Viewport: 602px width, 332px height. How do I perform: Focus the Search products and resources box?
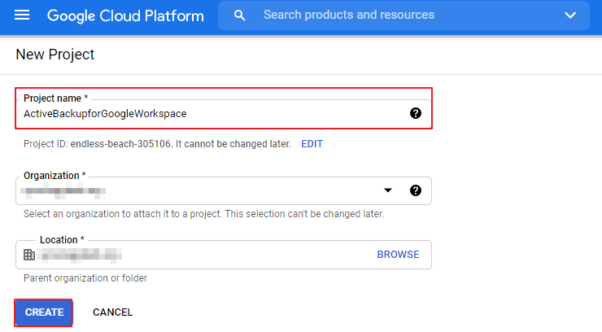click(390, 15)
